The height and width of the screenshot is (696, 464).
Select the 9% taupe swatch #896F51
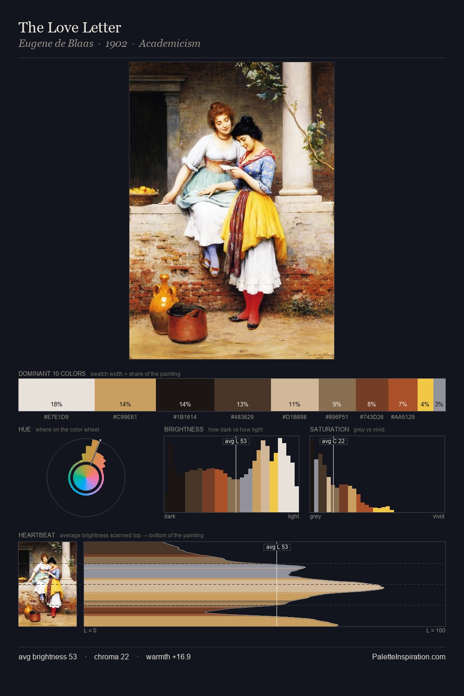click(x=337, y=395)
